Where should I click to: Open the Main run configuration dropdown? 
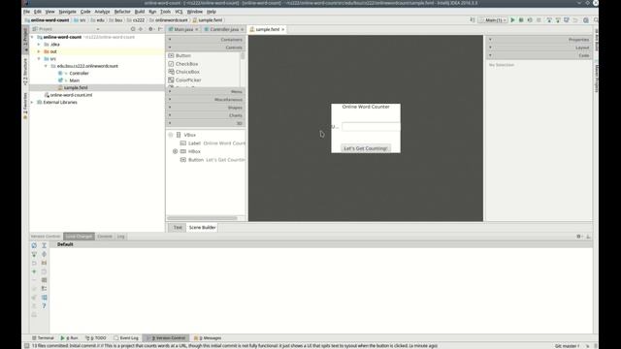click(x=493, y=19)
